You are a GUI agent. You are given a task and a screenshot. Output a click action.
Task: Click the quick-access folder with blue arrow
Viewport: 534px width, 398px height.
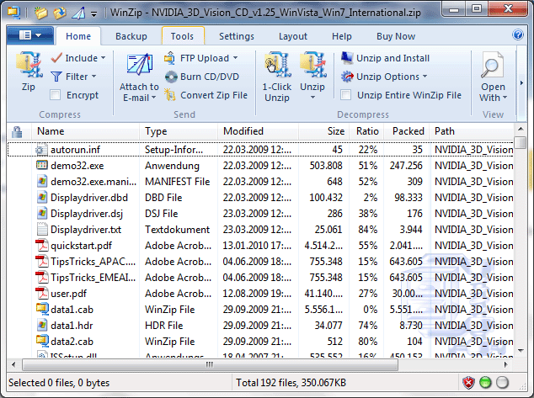[60, 13]
